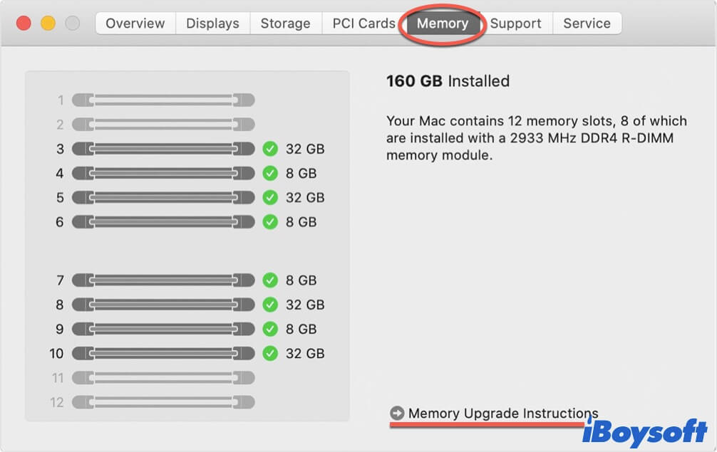Image resolution: width=717 pixels, height=452 pixels.
Task: Open the Displays tab
Action: 213,23
